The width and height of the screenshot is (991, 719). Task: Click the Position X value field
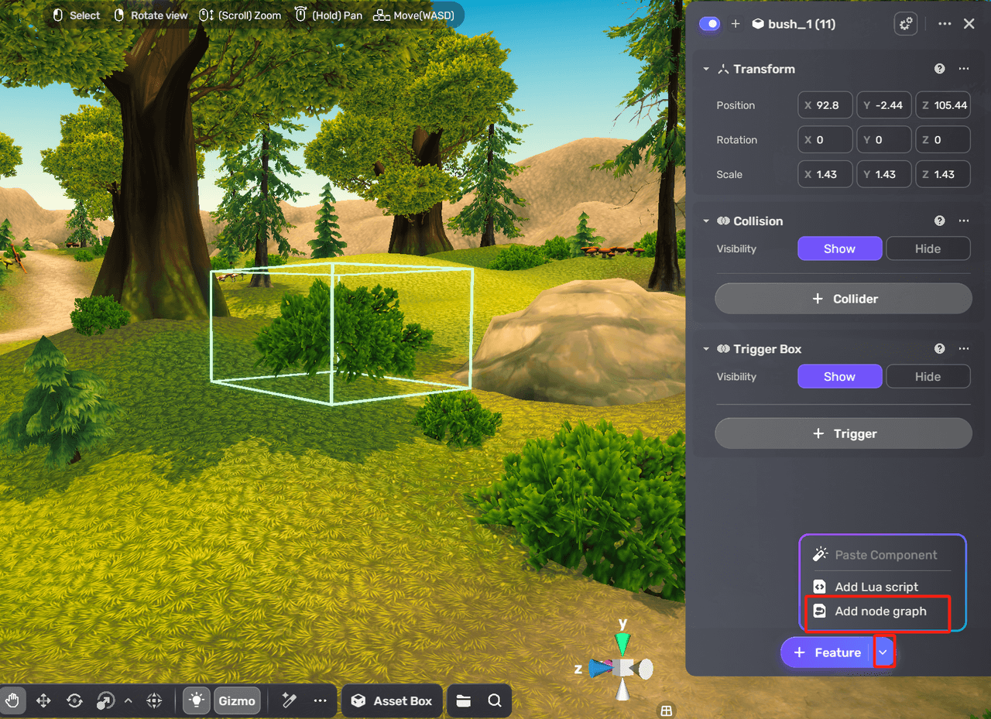[x=825, y=105]
